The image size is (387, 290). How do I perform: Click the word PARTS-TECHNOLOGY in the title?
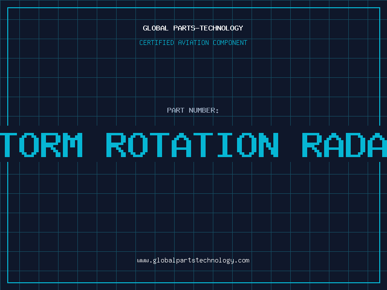tap(208, 28)
